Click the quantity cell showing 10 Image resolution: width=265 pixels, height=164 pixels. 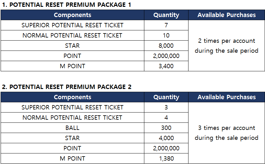166,35
